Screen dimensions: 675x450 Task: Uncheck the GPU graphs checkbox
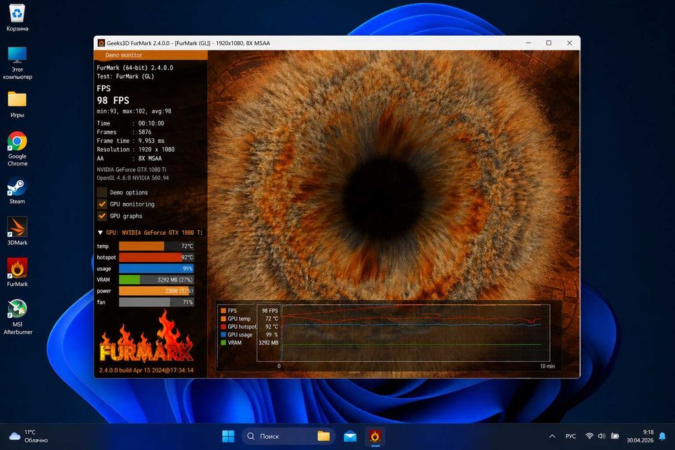click(102, 216)
